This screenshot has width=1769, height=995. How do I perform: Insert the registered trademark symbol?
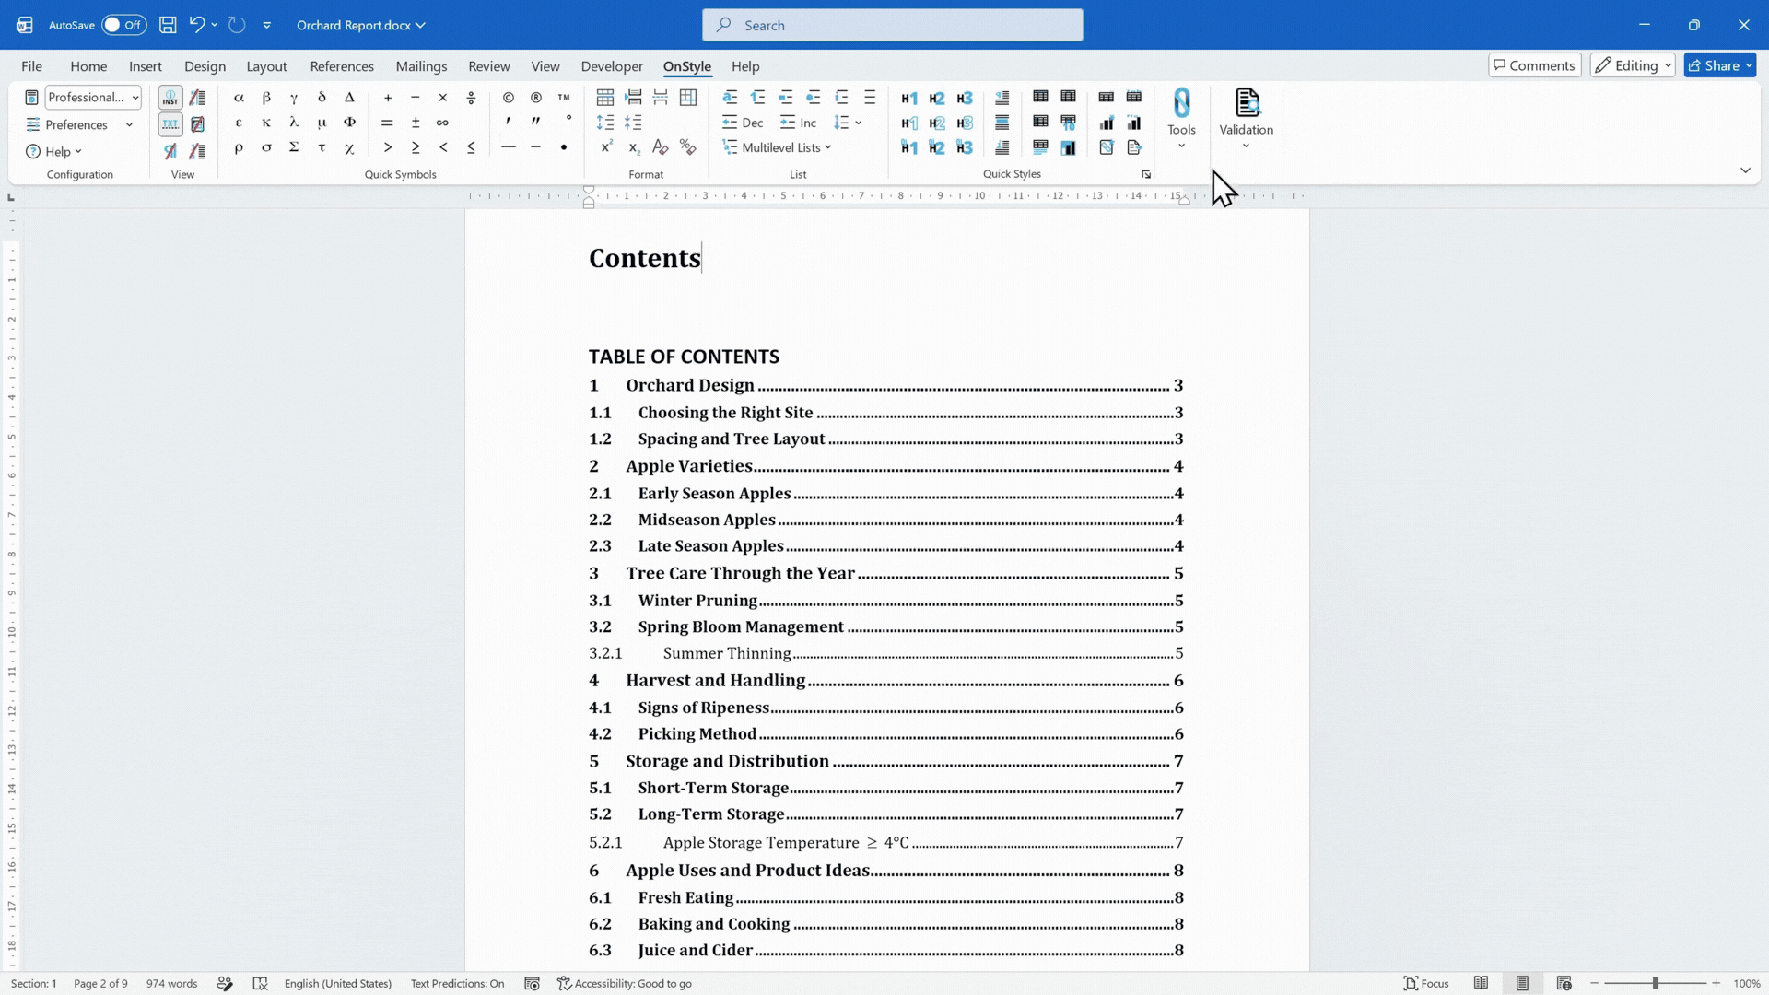(536, 98)
